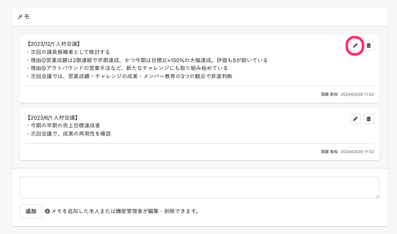The width and height of the screenshot is (397, 234).
Task: Click the line 次回の課長候補者として検討する
Action: [68, 52]
